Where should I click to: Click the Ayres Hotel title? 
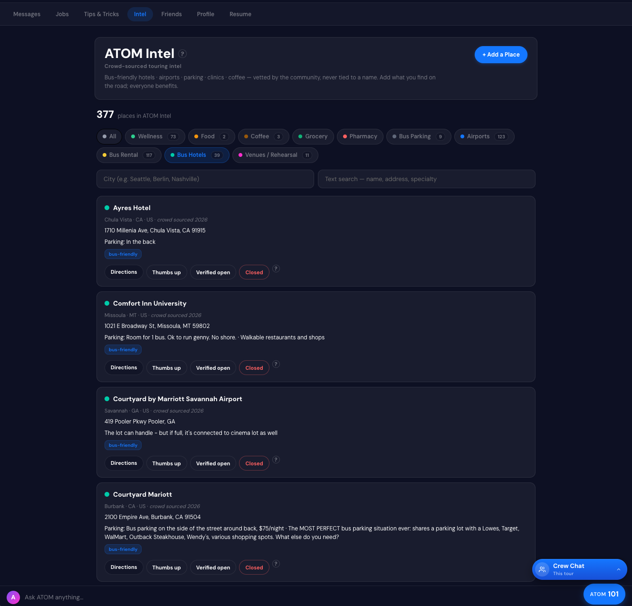(x=132, y=208)
